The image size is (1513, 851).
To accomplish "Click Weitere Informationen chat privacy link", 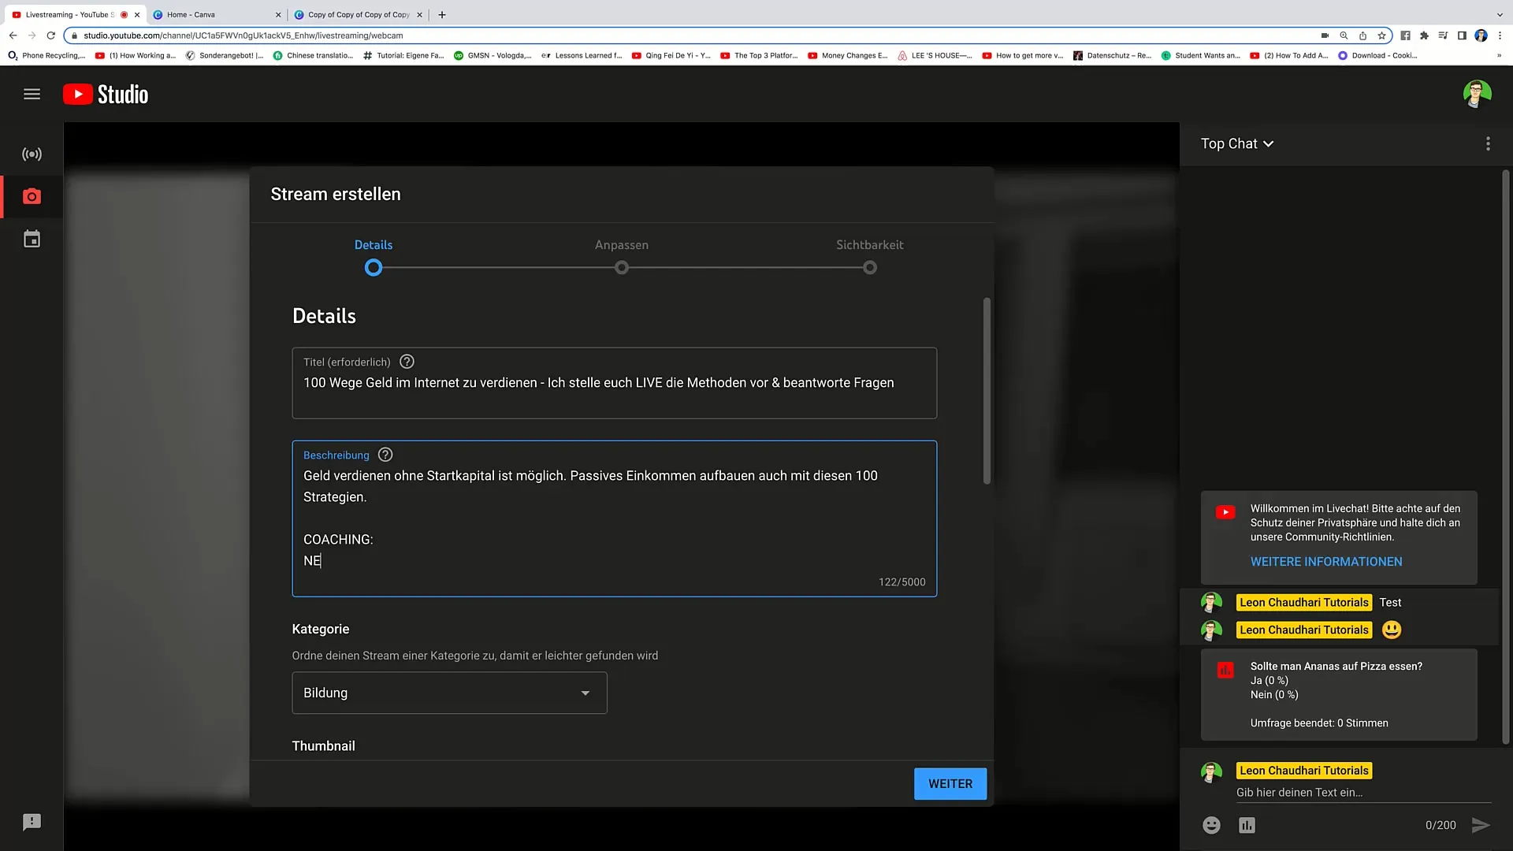I will 1326,561.
